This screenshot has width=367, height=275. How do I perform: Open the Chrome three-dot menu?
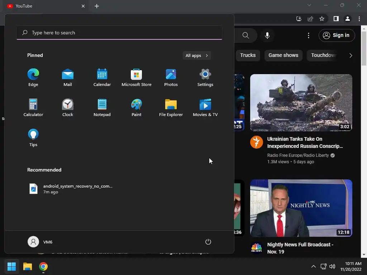point(359,19)
